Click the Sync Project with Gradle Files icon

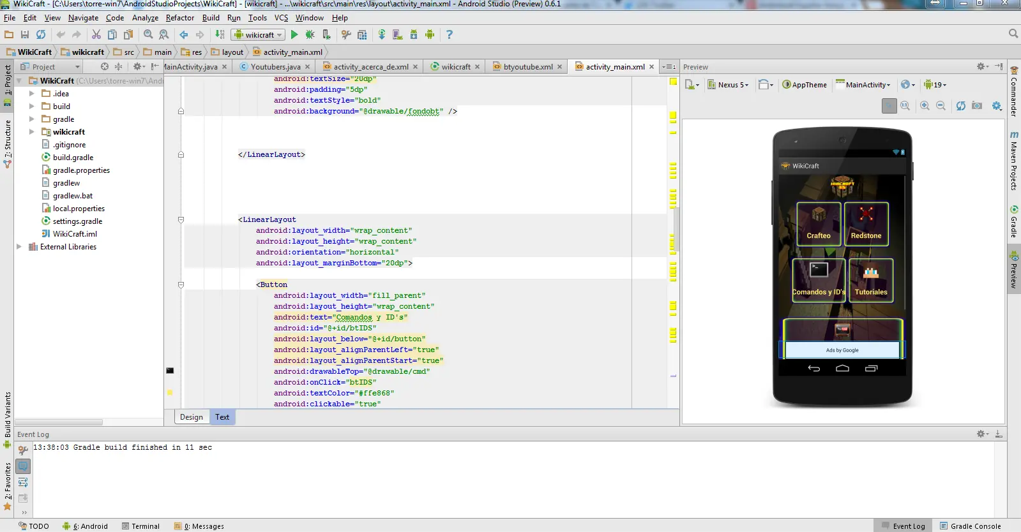coord(382,34)
